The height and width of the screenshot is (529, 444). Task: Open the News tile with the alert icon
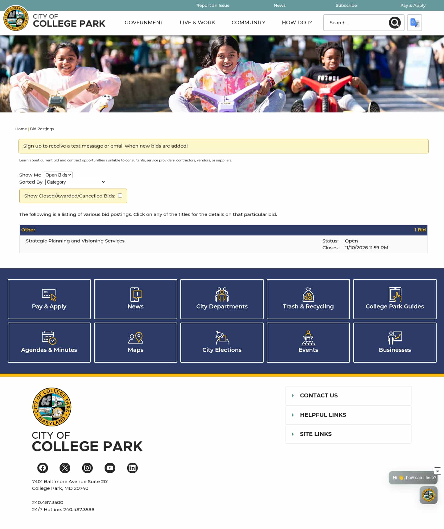click(136, 299)
